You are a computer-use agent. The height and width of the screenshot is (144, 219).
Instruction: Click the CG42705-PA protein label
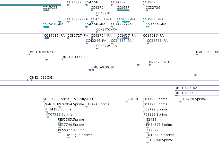click(107, 46)
